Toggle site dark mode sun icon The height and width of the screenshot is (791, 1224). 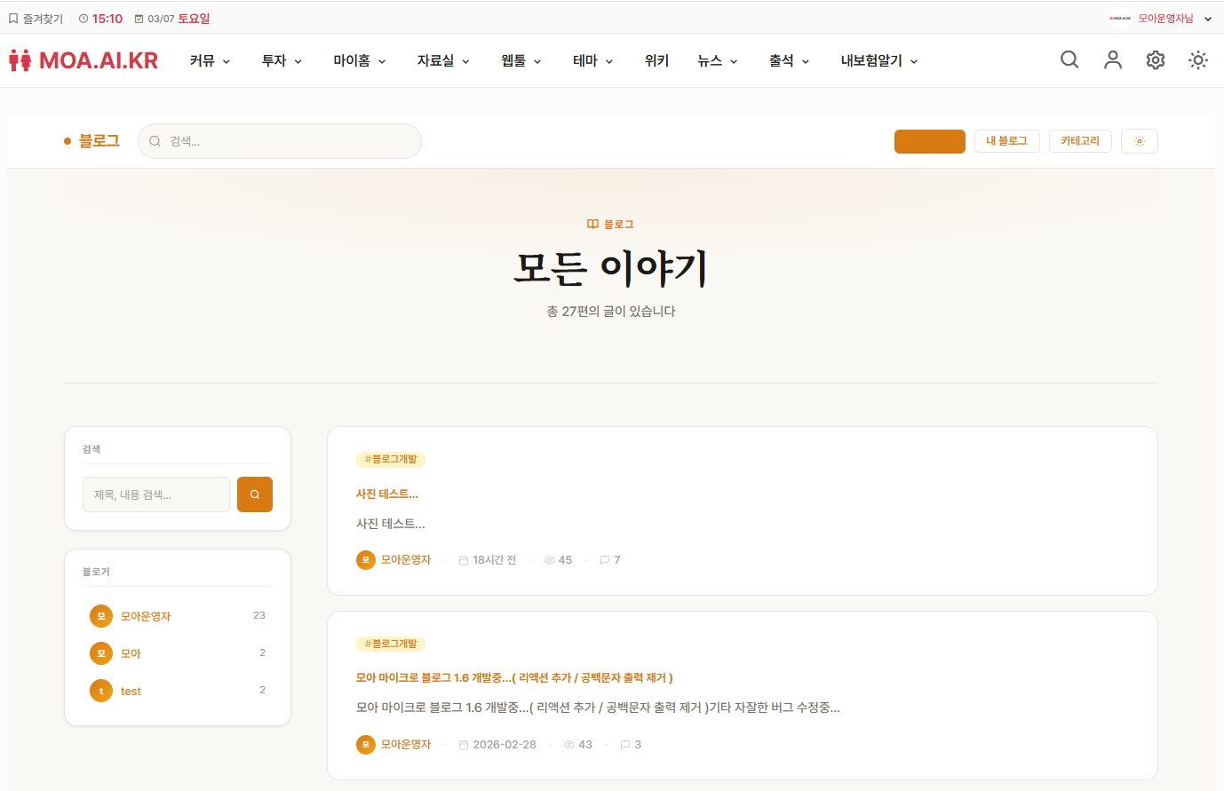pos(1197,59)
